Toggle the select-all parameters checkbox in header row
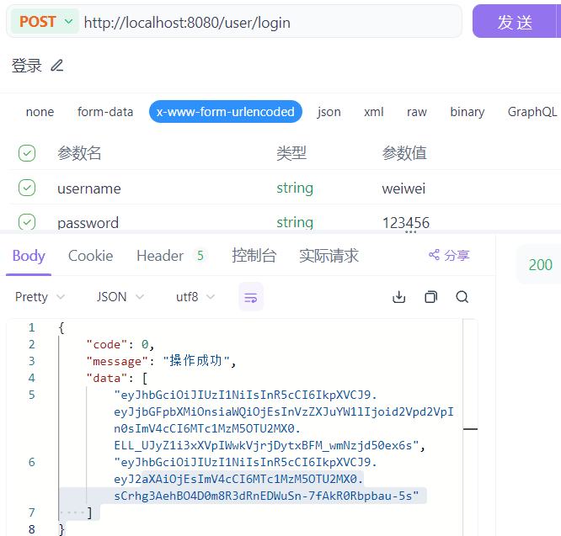This screenshot has width=561, height=536. coord(27,153)
